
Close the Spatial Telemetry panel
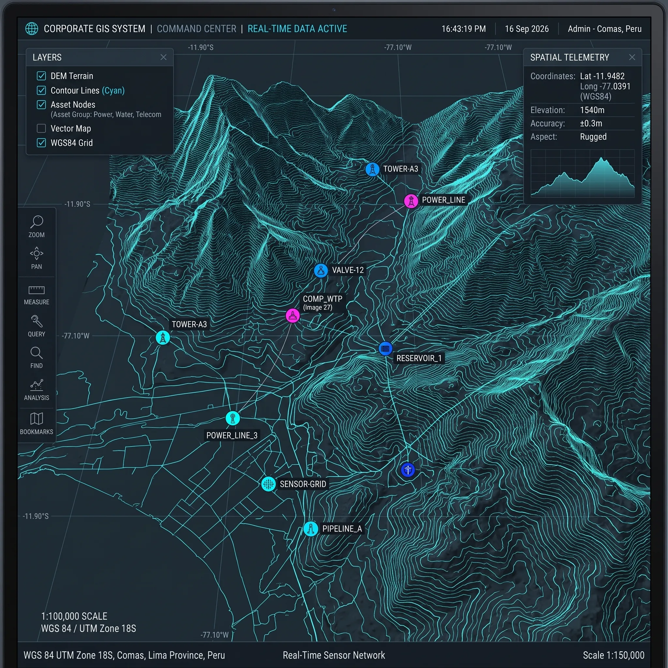click(x=632, y=57)
